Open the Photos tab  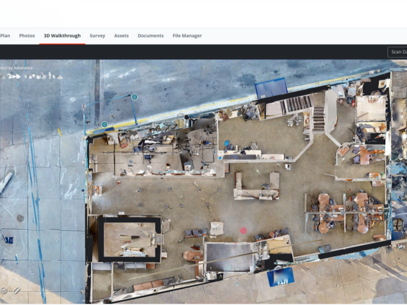click(x=27, y=36)
